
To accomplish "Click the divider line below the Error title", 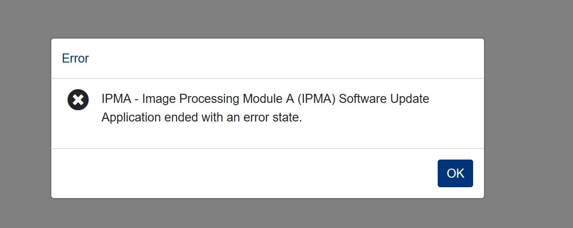I will point(268,78).
